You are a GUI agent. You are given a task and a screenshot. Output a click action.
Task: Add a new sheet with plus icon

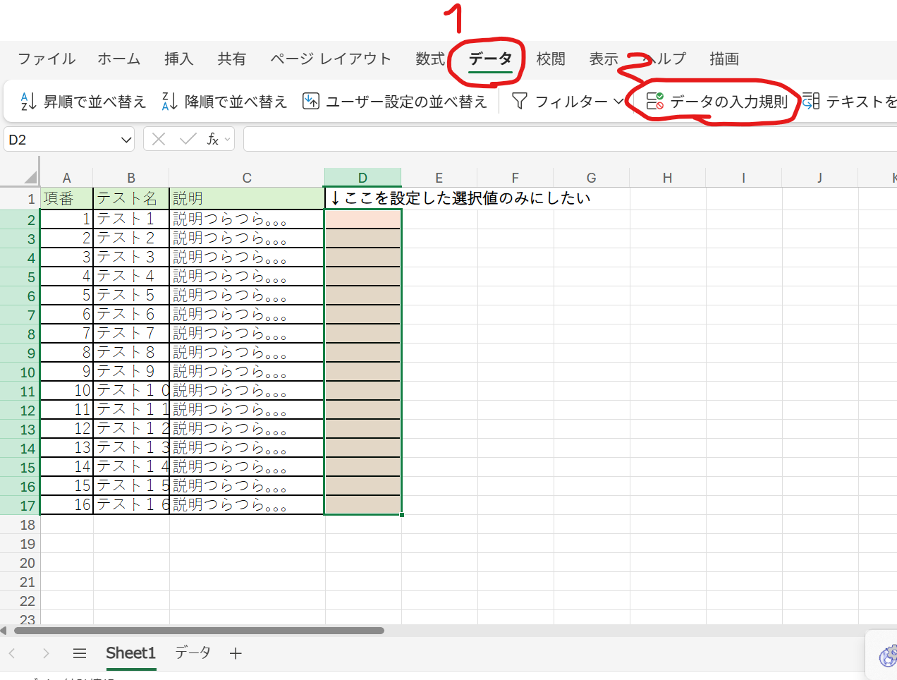coord(236,654)
